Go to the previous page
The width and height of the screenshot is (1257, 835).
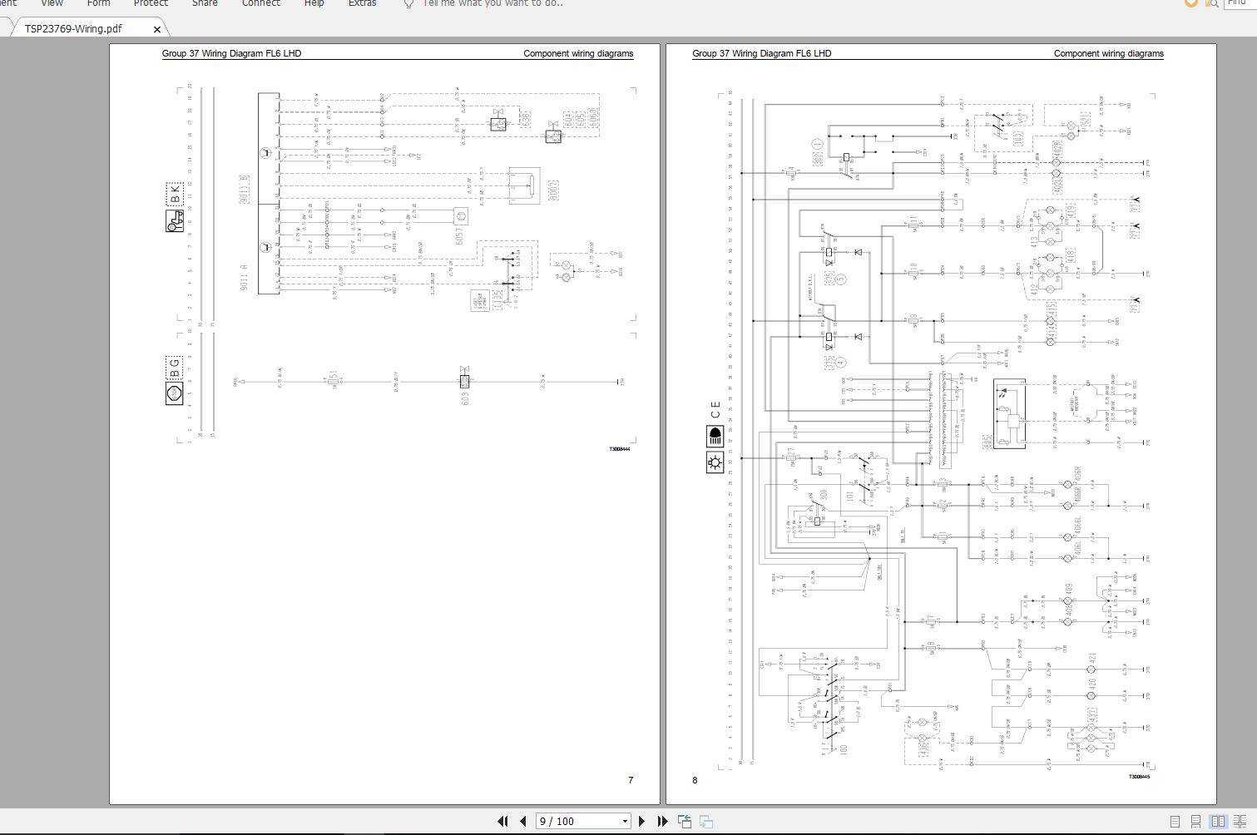(x=522, y=821)
